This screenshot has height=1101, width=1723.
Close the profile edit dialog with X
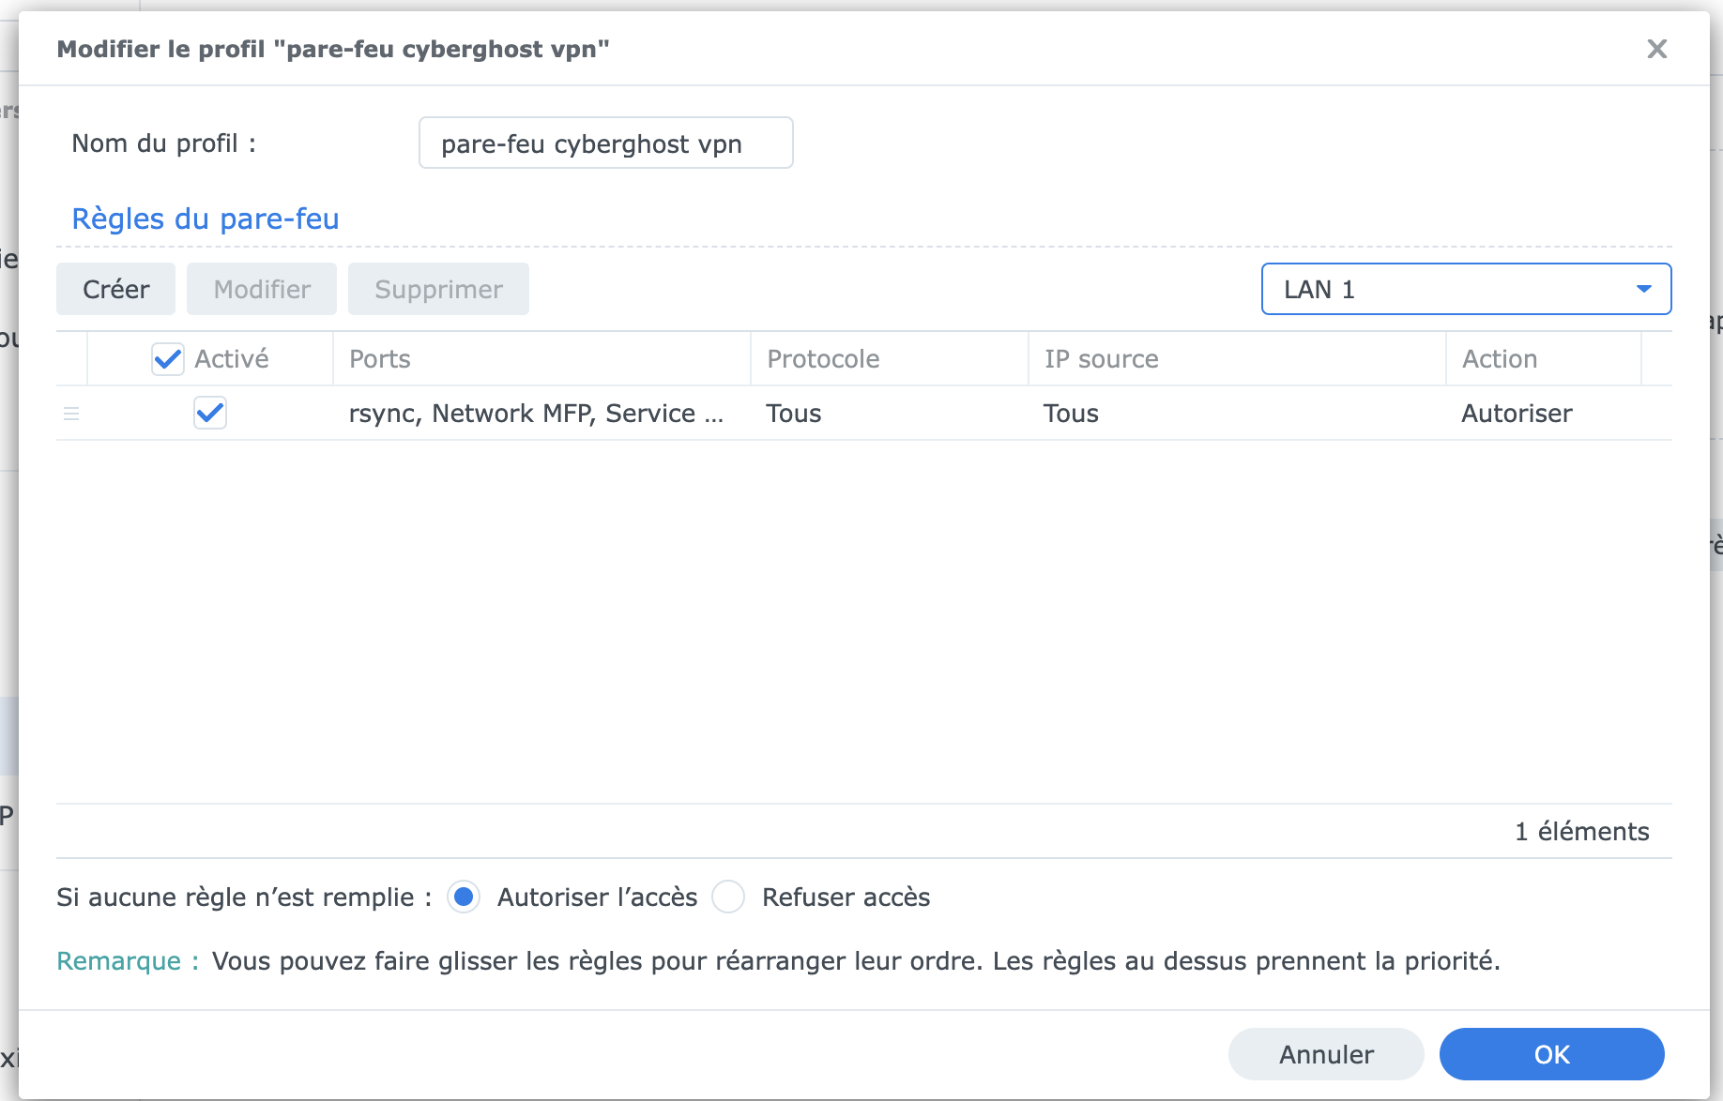(1656, 49)
